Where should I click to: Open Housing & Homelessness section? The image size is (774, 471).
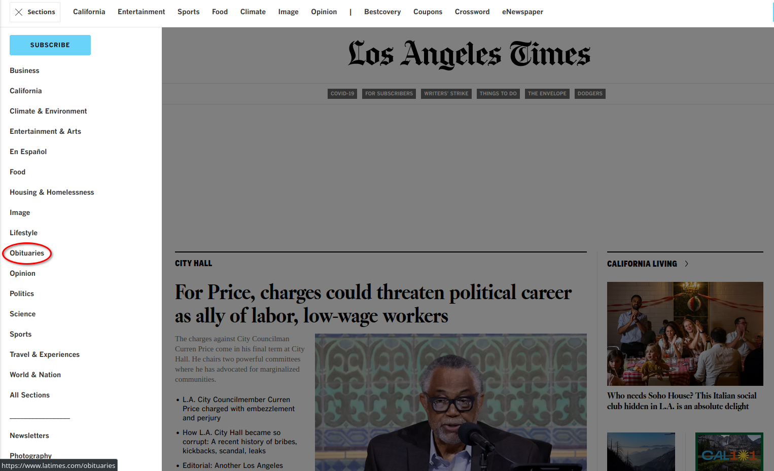tap(52, 192)
